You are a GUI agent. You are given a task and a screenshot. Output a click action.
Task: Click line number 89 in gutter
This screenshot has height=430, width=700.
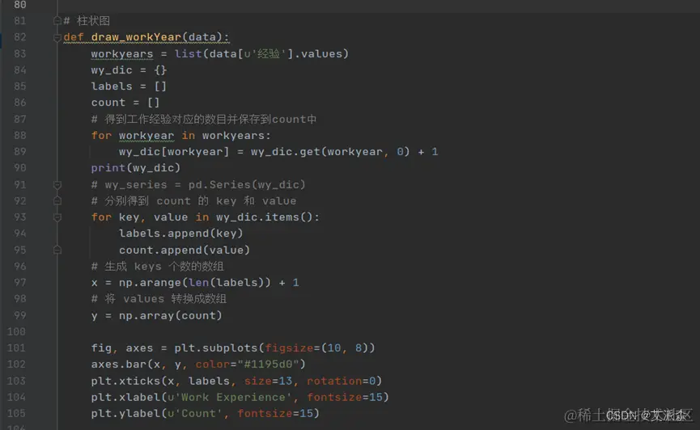pyautogui.click(x=20, y=152)
